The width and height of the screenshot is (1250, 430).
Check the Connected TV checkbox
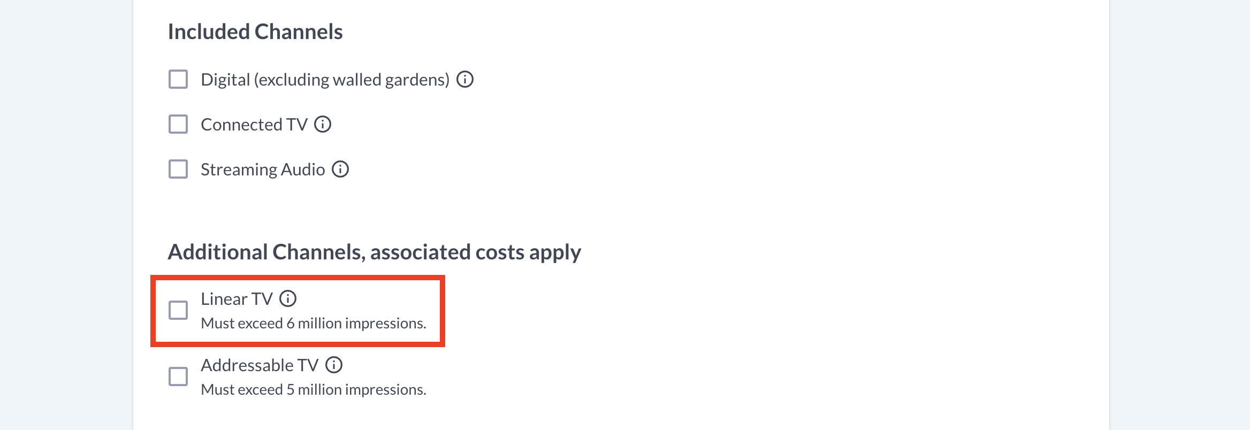(178, 125)
